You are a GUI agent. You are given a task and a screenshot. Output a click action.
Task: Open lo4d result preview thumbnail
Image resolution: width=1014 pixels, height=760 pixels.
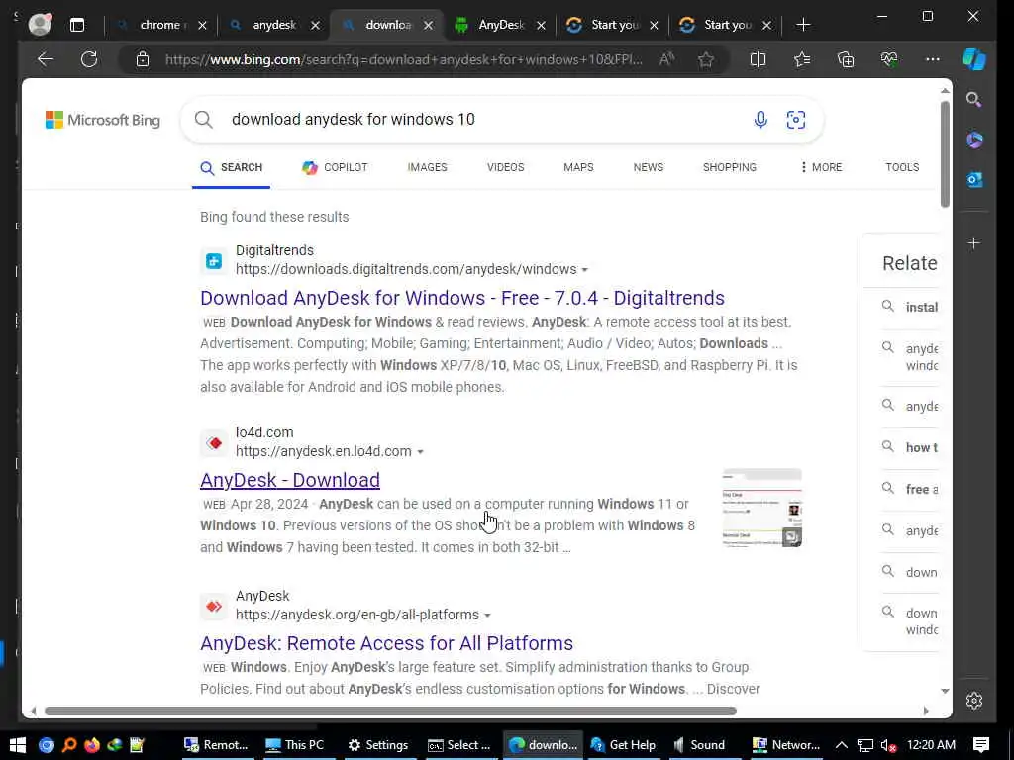[x=761, y=508]
